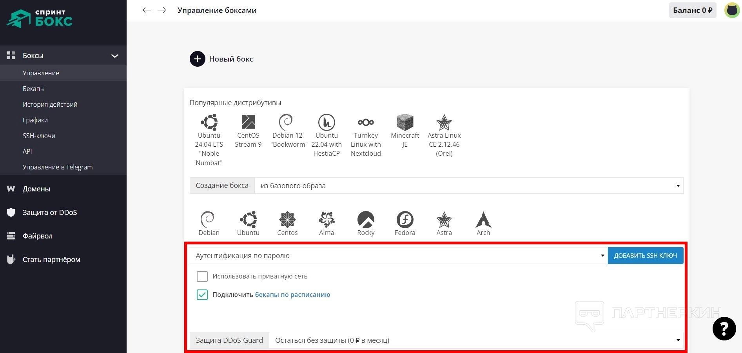Open Управление в Telegram sidebar item
Image resolution: width=742 pixels, height=353 pixels.
tap(58, 167)
